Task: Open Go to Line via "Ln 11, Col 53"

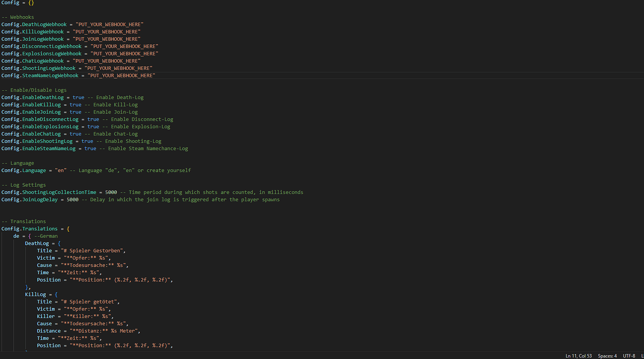Action: tap(579, 355)
